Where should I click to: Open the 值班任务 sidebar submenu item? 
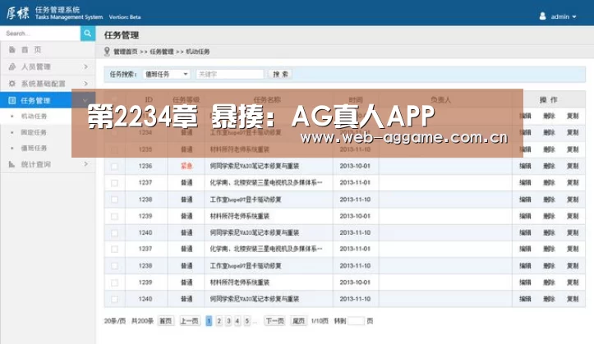34,148
